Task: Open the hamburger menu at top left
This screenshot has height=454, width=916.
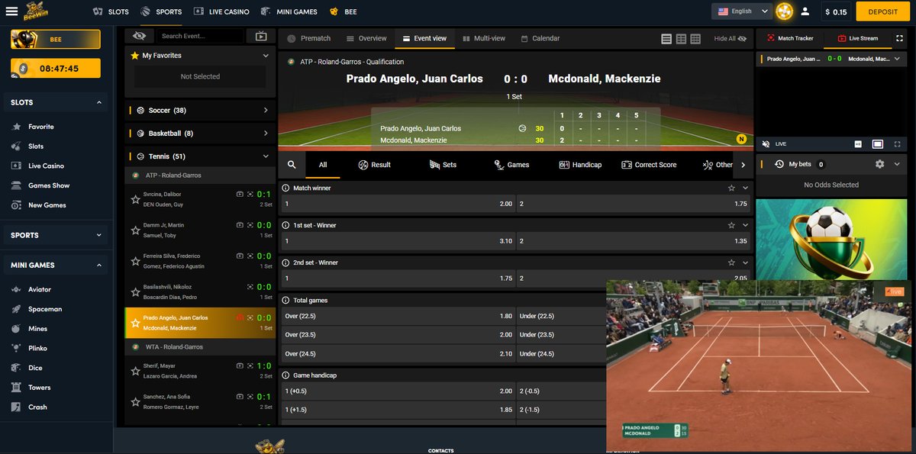Action: [x=11, y=11]
